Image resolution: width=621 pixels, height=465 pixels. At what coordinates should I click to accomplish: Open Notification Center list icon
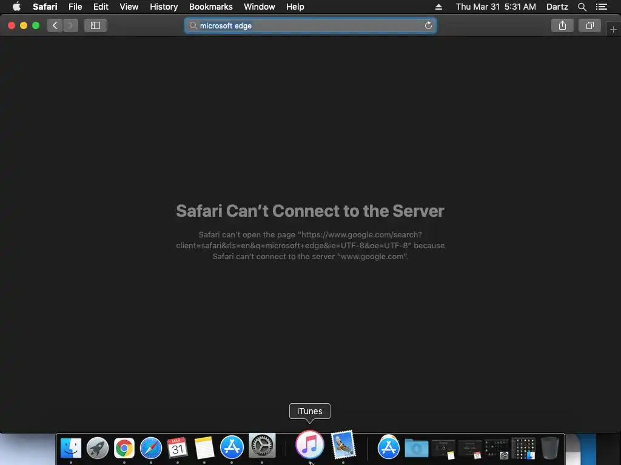[x=602, y=7]
